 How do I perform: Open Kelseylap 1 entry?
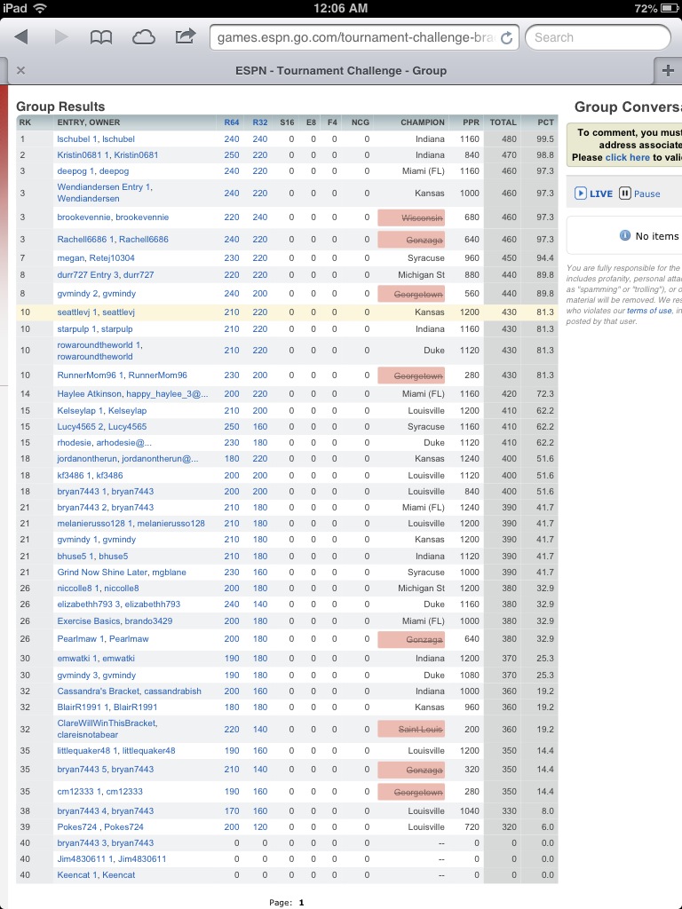click(101, 410)
